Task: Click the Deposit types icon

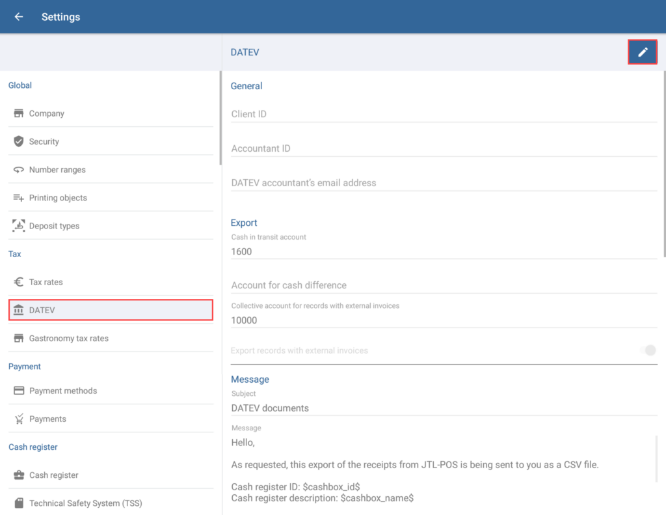Action: [19, 226]
